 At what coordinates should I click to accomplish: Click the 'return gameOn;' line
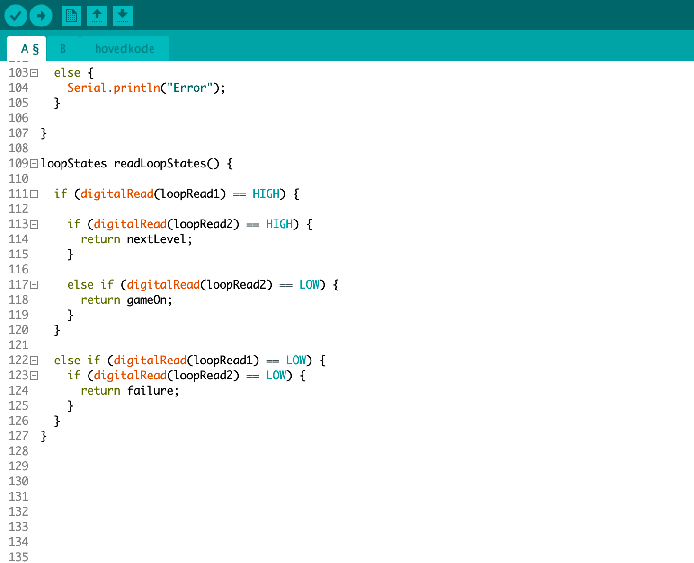tap(126, 300)
